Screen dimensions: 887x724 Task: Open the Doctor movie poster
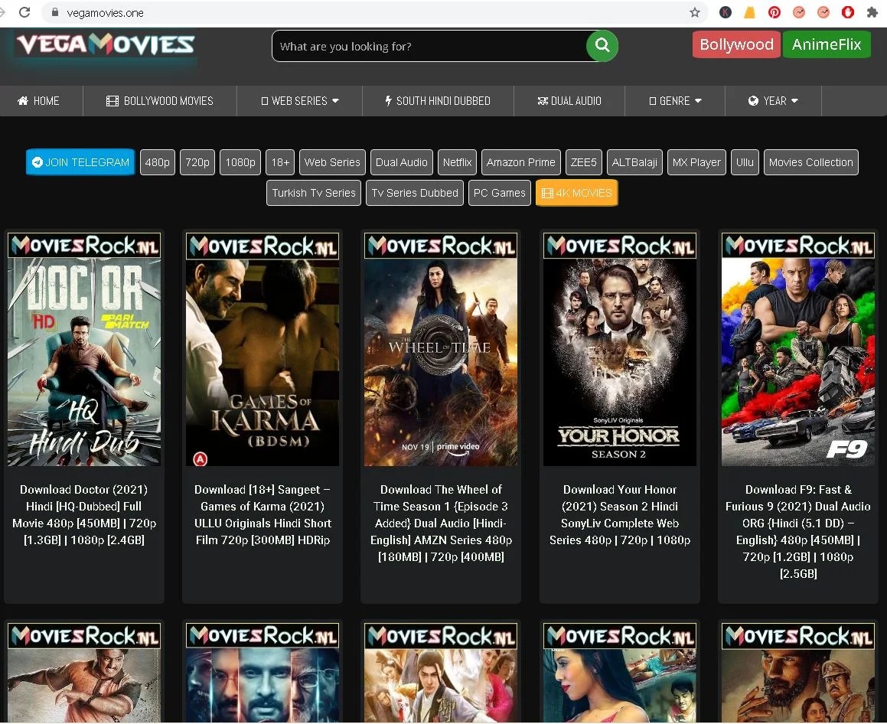[84, 349]
